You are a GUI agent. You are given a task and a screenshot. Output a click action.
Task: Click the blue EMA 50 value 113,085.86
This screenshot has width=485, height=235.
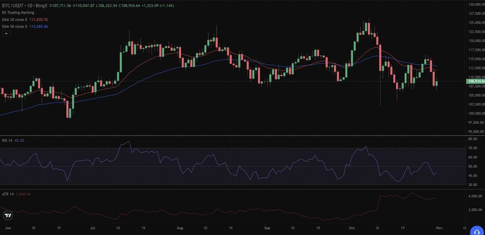[39, 26]
